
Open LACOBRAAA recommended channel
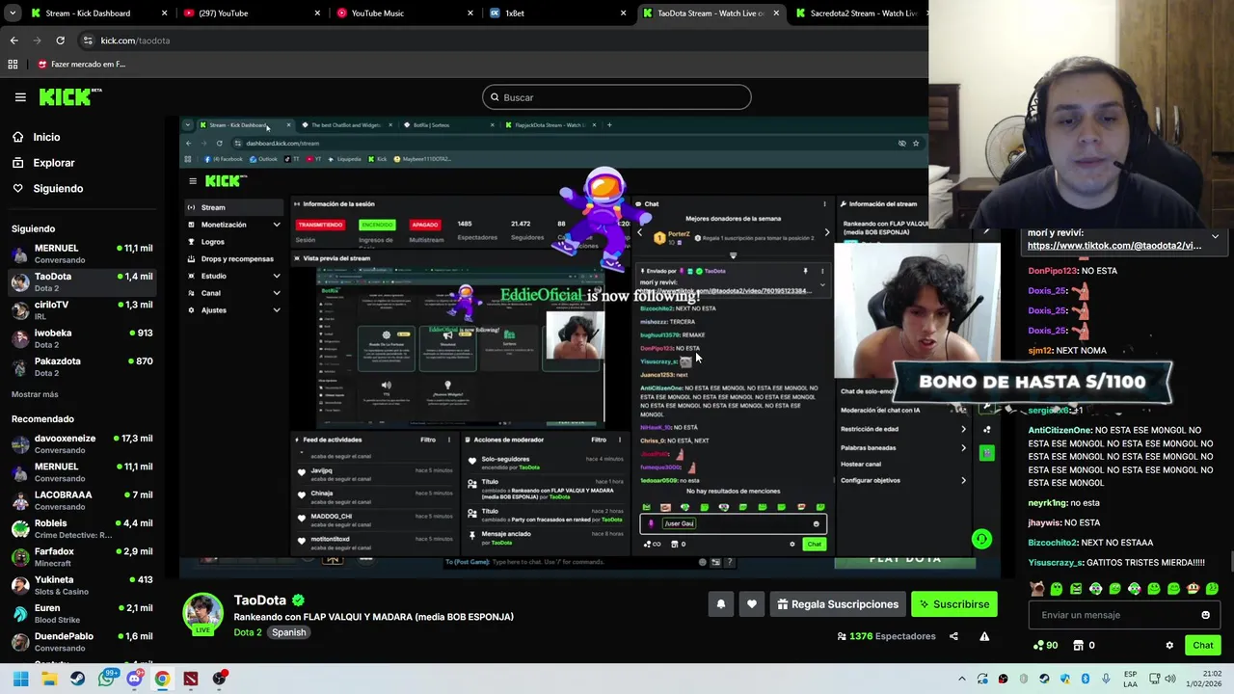[x=81, y=500]
